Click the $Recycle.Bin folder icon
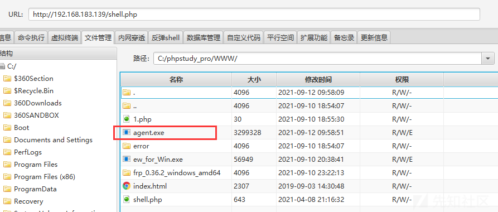The height and width of the screenshot is (212, 498). (7, 91)
